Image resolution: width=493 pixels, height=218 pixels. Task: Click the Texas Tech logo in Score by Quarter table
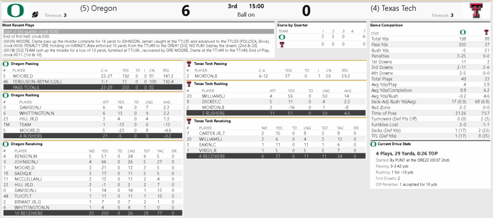282,44
